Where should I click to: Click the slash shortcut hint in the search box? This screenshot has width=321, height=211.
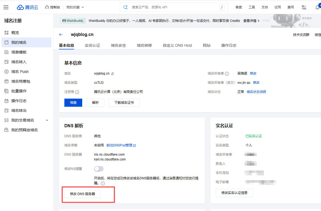point(221,7)
